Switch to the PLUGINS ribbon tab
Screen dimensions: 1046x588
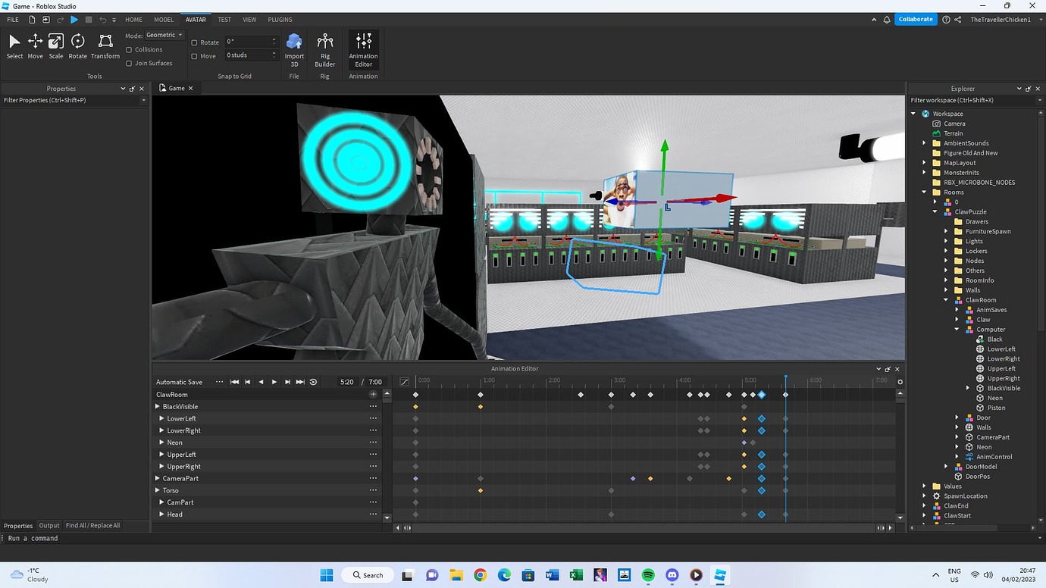click(x=280, y=20)
